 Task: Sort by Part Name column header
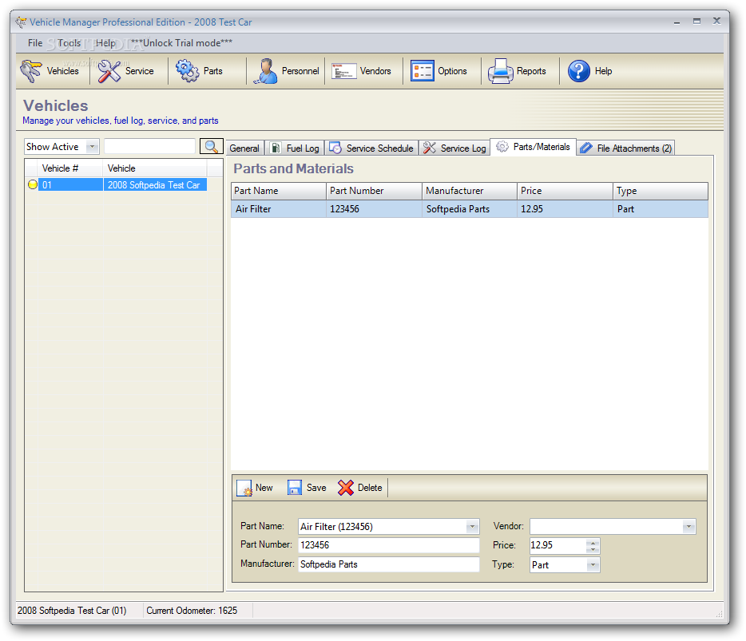pos(278,191)
